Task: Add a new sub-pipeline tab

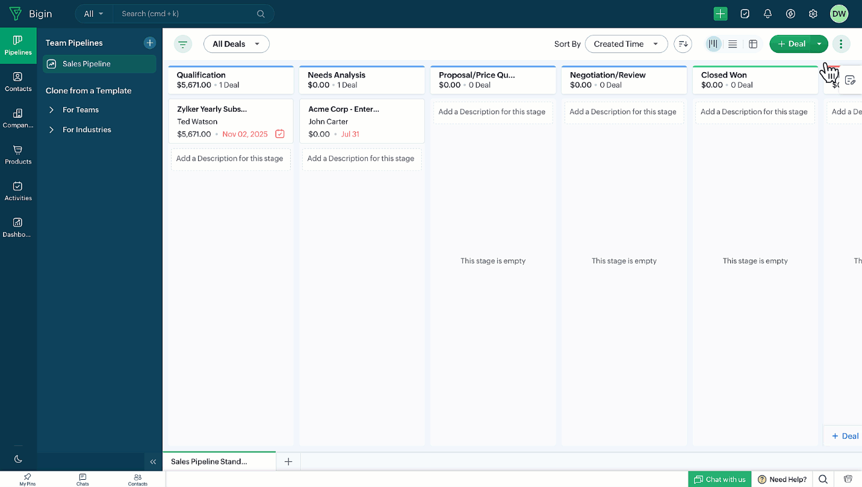Action: click(x=288, y=462)
